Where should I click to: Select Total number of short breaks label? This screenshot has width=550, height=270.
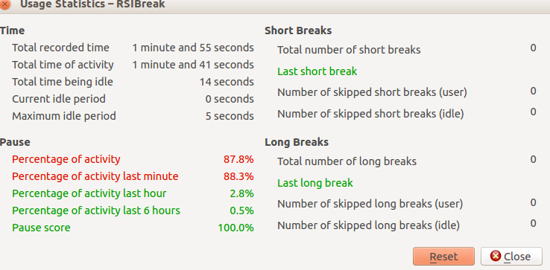click(x=349, y=50)
